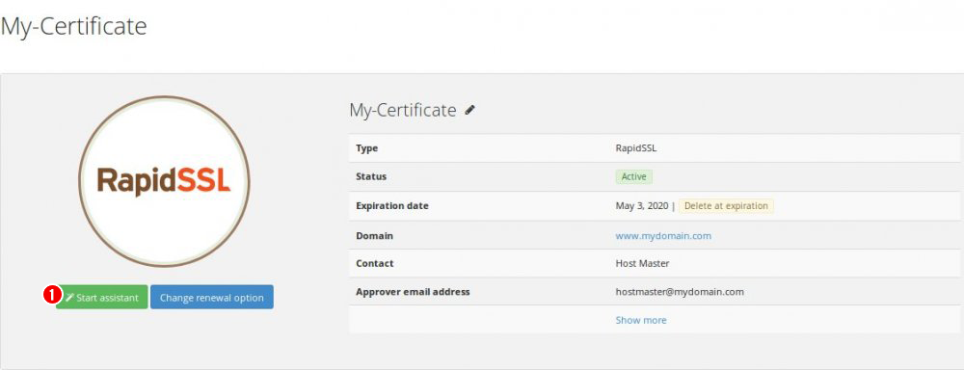Click the Host Master contact value
The width and height of the screenshot is (964, 370).
642,264
